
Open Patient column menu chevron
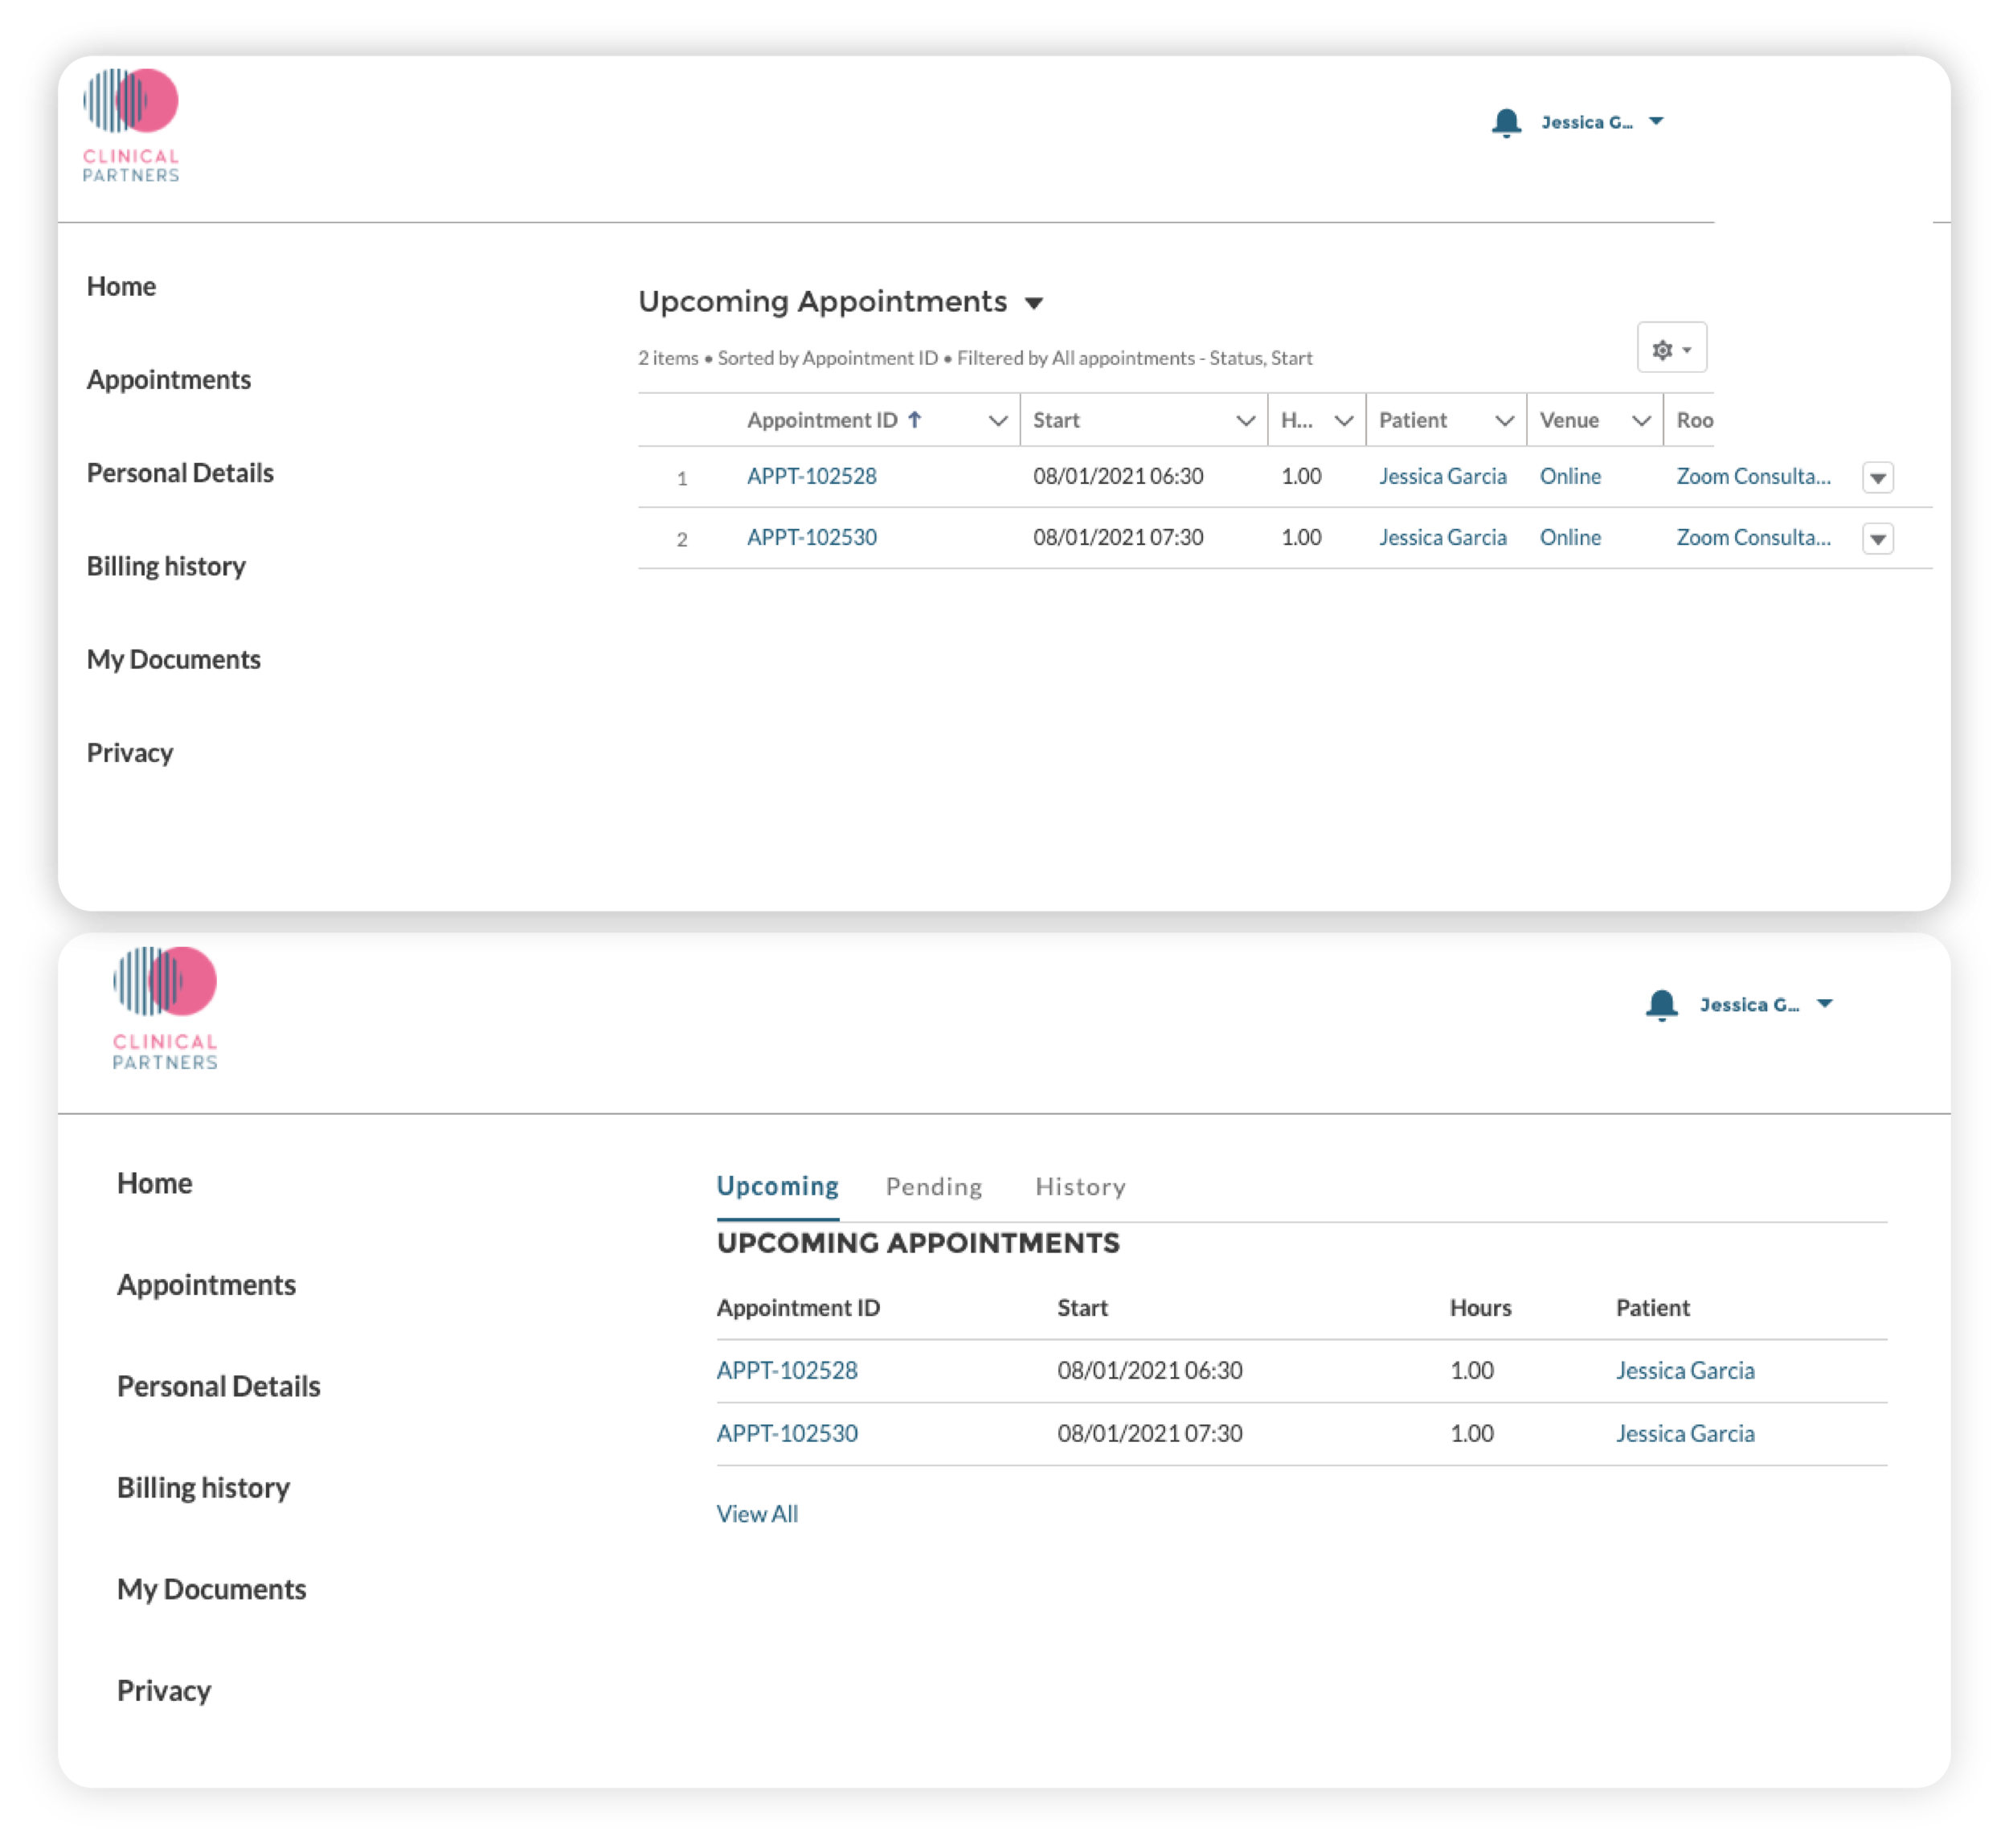(1504, 421)
